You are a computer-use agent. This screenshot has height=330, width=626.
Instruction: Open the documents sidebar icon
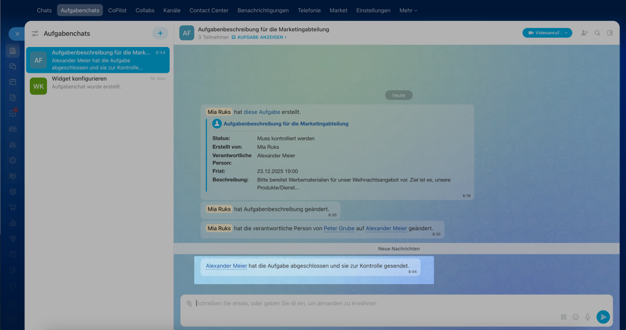point(13,97)
